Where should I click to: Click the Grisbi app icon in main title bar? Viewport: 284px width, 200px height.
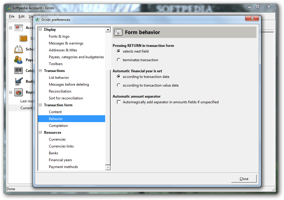8,8
